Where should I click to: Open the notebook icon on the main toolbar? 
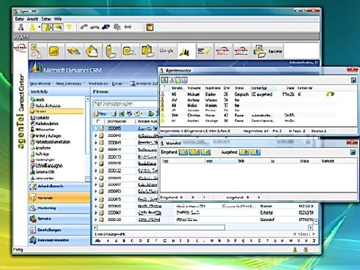(x=149, y=27)
